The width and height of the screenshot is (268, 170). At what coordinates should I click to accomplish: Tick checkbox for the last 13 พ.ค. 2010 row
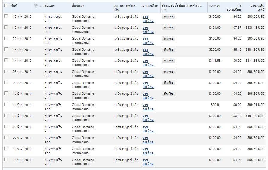click(6, 160)
